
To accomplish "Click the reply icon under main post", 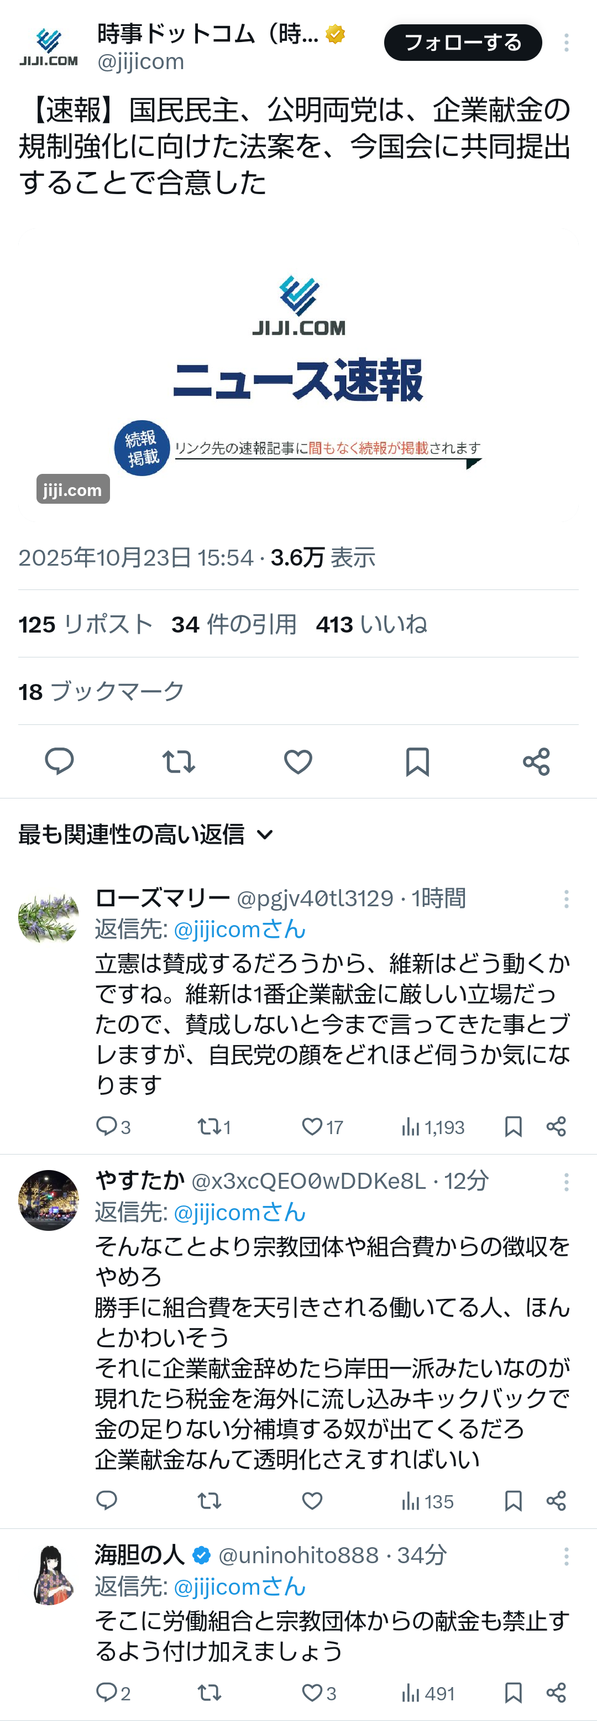I will click(x=59, y=761).
